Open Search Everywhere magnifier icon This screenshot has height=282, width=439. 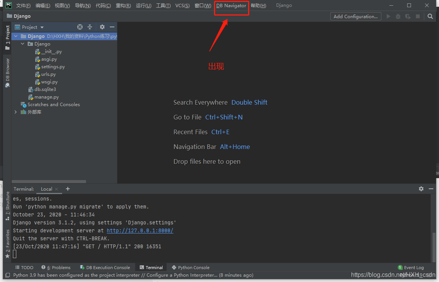pyautogui.click(x=430, y=17)
